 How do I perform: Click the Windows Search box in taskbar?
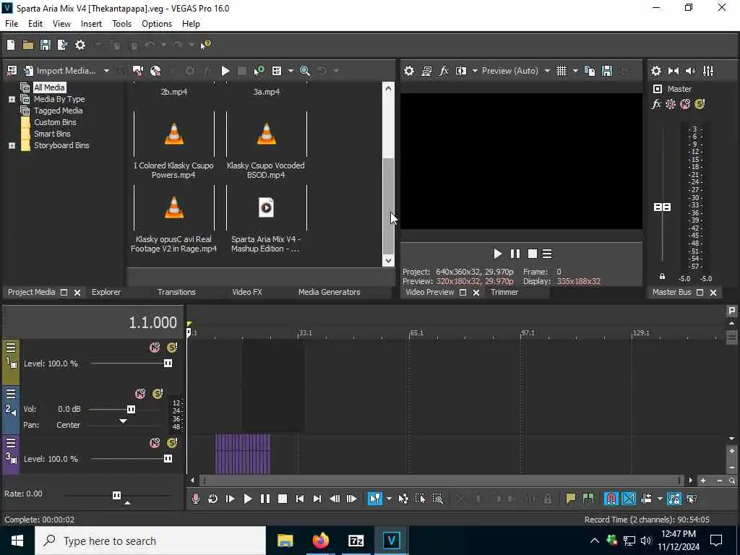click(150, 541)
